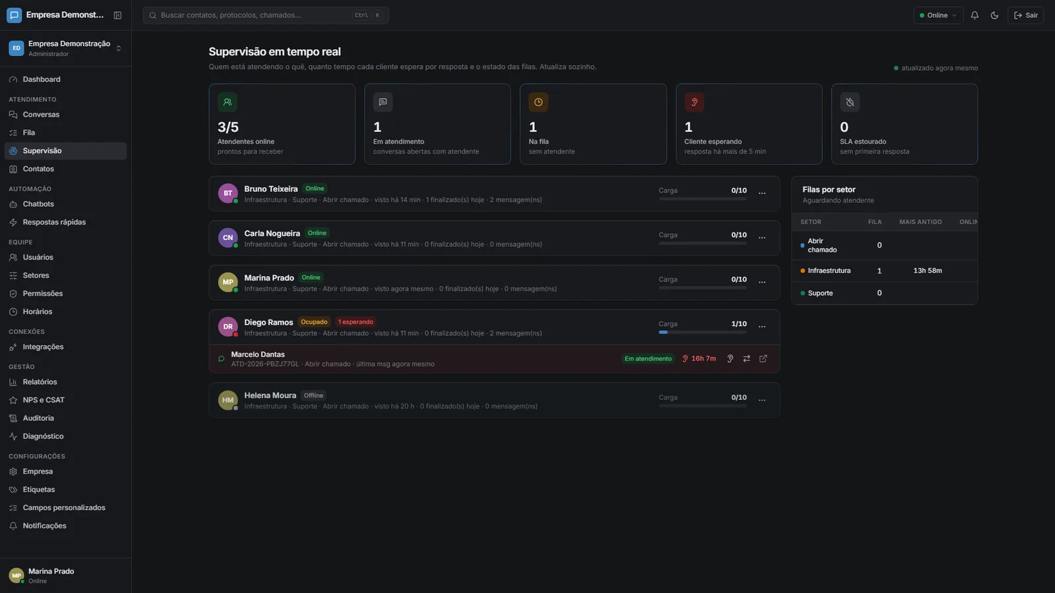Image resolution: width=1055 pixels, height=593 pixels.
Task: Select Supervisão sidebar item
Action: point(65,151)
